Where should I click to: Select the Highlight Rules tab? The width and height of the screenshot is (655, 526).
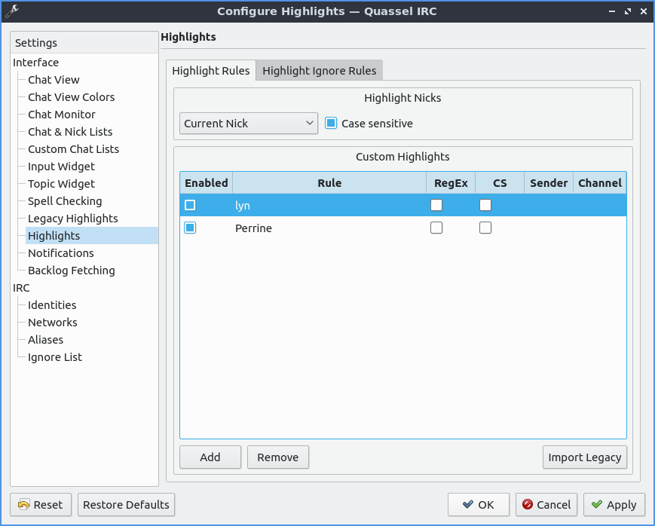(211, 71)
